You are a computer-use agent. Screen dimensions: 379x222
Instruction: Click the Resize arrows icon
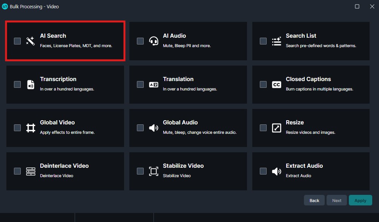276,128
